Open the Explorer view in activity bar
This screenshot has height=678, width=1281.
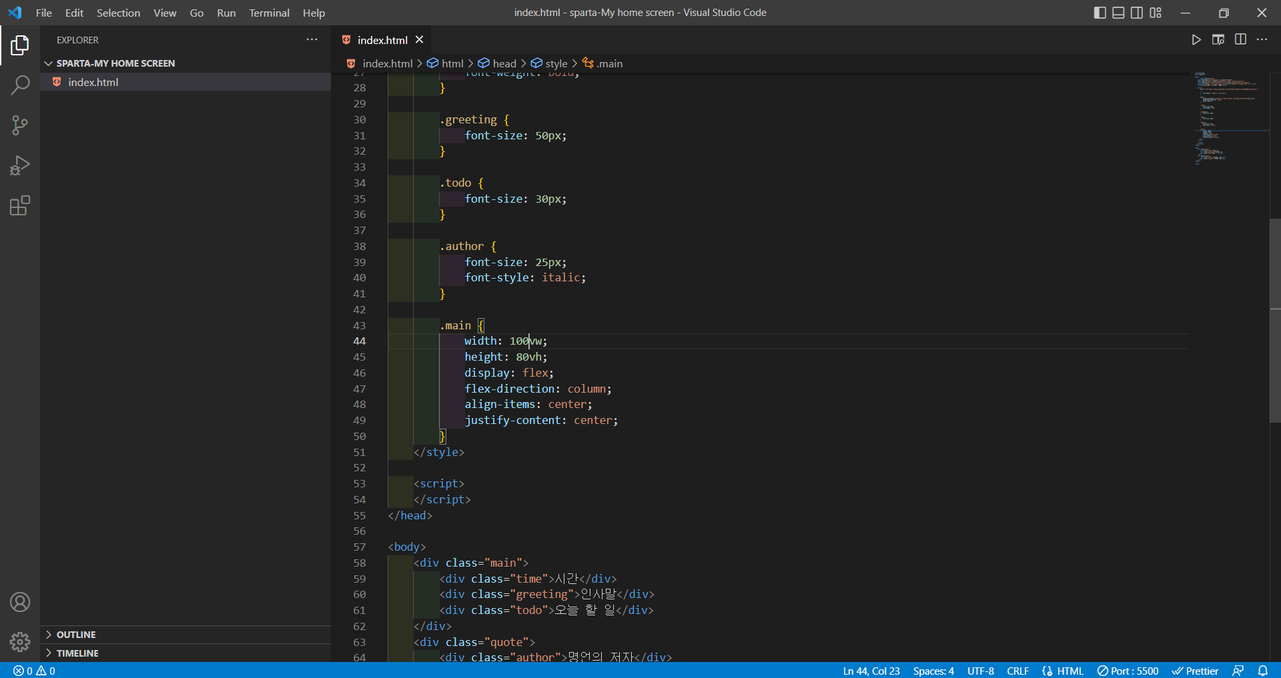coord(20,45)
